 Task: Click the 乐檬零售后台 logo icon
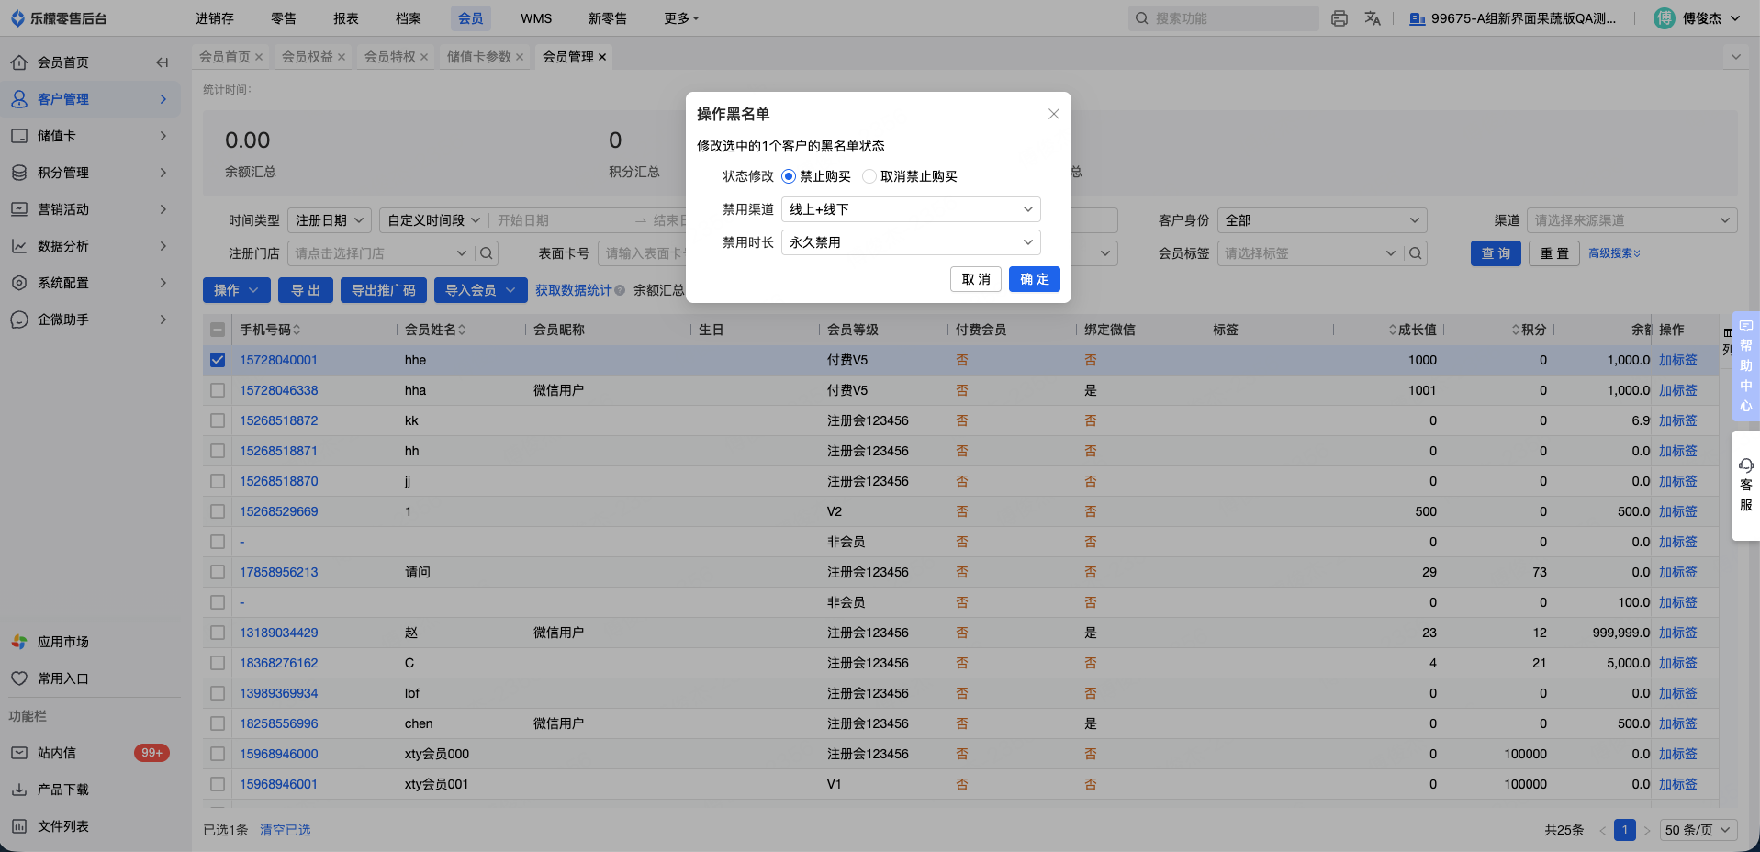pyautogui.click(x=17, y=18)
